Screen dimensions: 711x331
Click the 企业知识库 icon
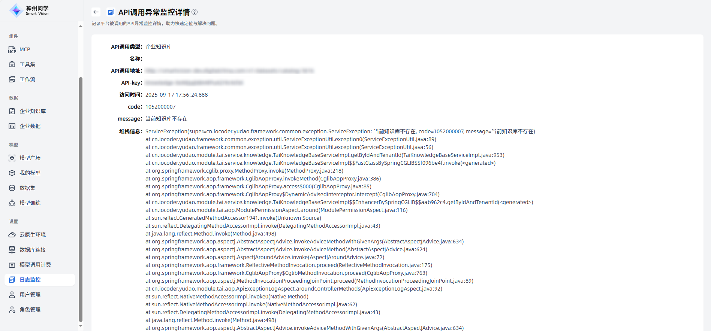(x=12, y=111)
